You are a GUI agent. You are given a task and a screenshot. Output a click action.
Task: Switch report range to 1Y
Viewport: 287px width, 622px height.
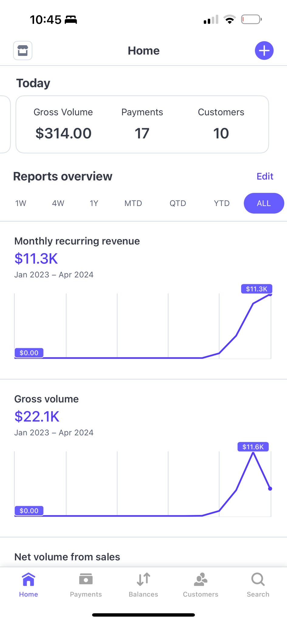pos(94,203)
